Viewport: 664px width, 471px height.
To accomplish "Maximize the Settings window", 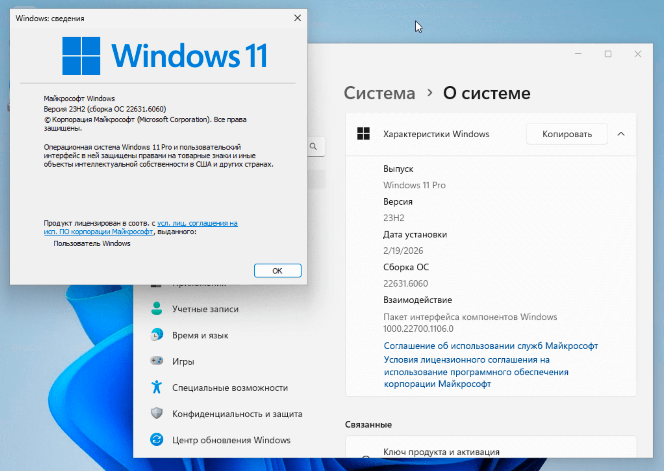I will point(608,54).
